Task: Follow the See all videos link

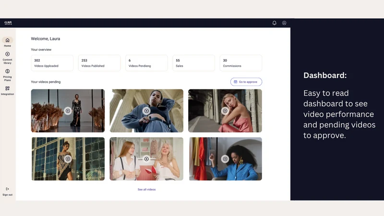Action: pos(146,189)
